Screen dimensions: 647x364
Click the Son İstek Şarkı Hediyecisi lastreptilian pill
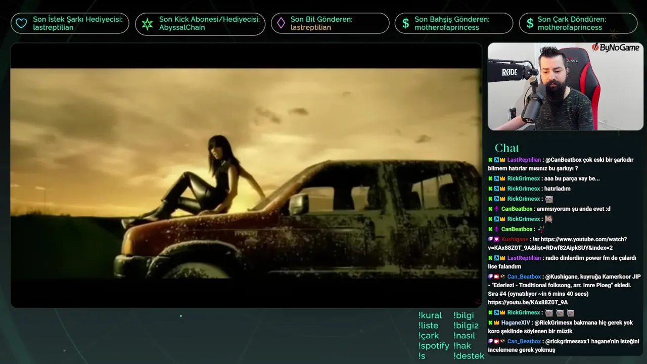pyautogui.click(x=70, y=23)
